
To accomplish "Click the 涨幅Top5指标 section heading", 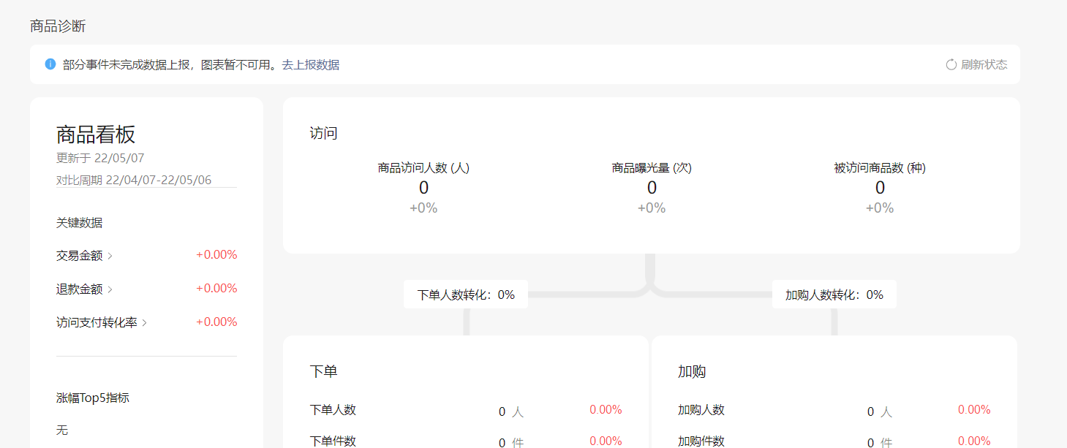I will (x=93, y=398).
